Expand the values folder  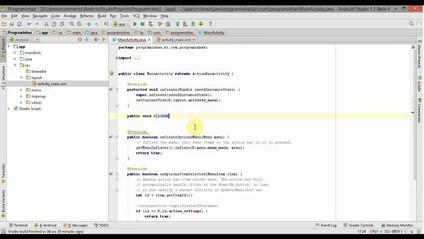tap(21, 102)
